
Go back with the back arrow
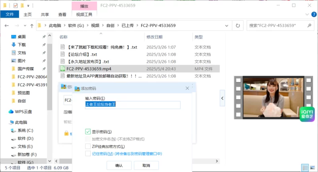(7, 25)
